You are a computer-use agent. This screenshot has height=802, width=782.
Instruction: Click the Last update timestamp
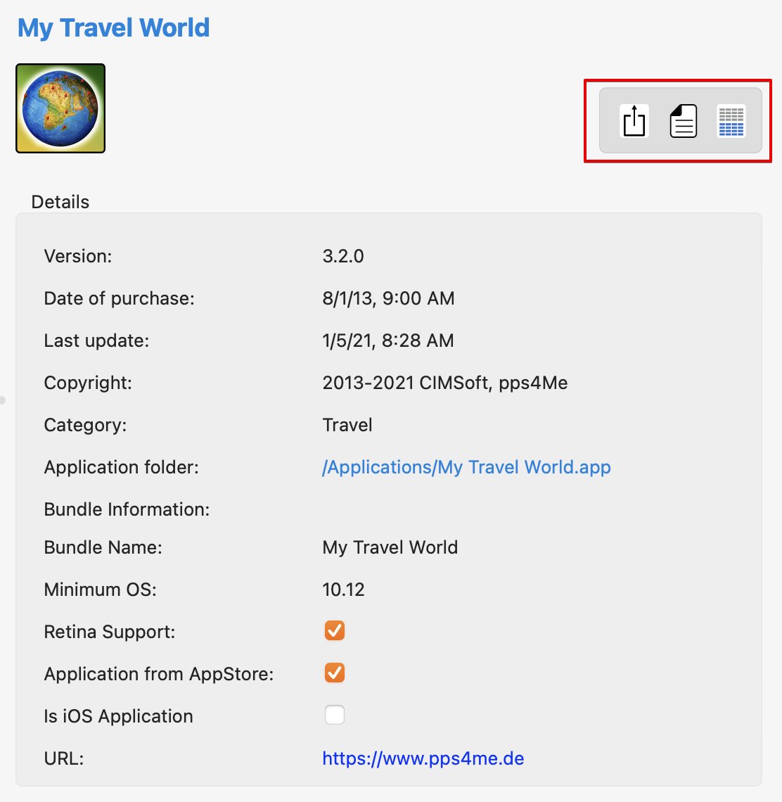[x=388, y=340]
